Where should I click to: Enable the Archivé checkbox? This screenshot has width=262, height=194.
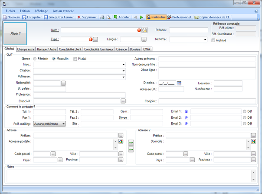(213, 40)
